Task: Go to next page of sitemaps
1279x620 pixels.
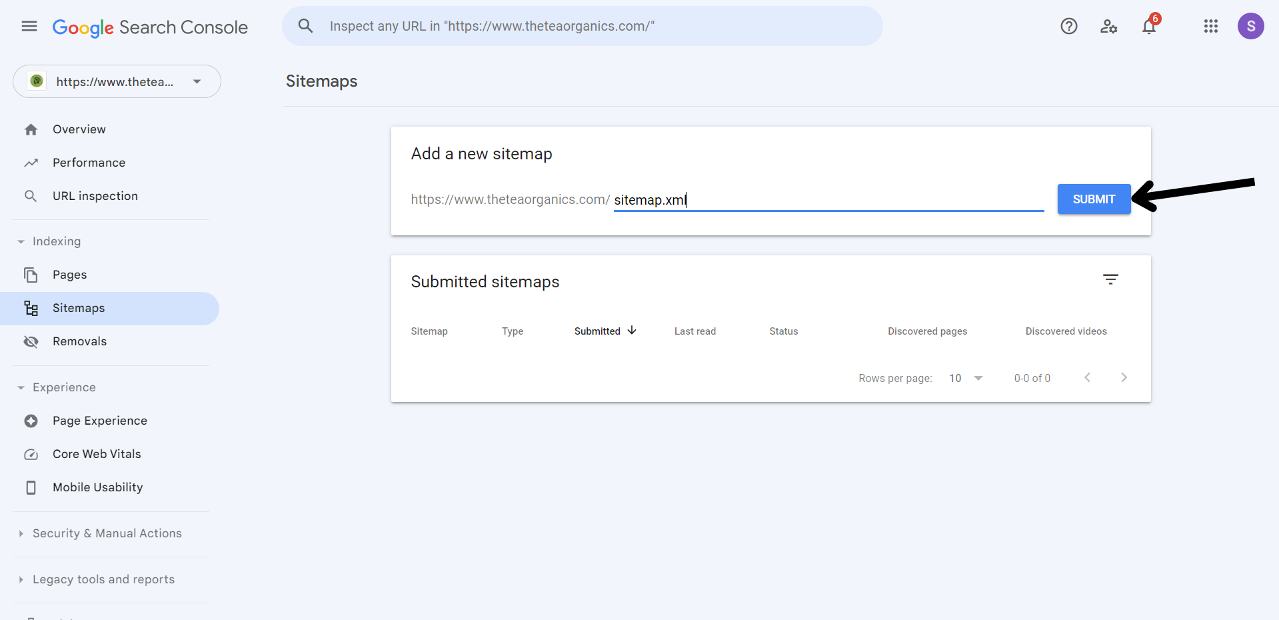Action: (1124, 378)
